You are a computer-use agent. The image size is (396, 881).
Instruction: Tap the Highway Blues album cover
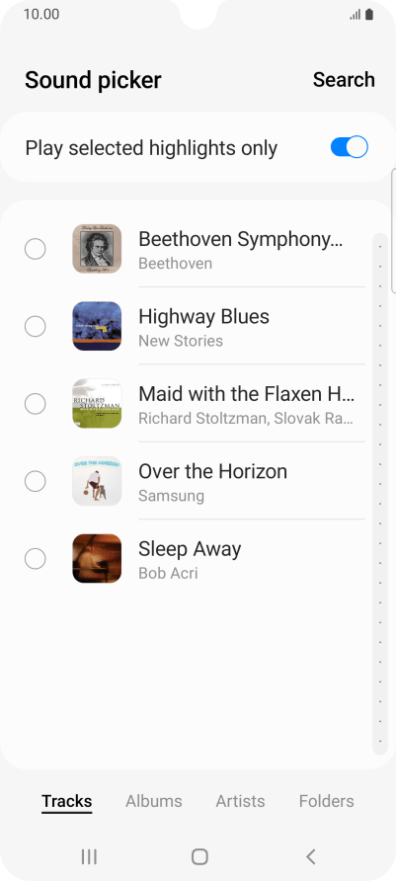(97, 327)
